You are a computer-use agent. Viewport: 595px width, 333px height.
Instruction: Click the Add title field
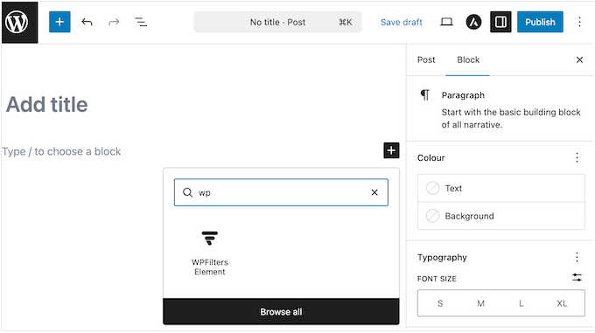46,105
